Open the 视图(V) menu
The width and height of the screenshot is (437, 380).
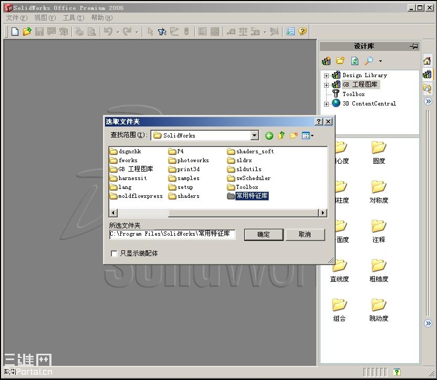click(x=45, y=18)
